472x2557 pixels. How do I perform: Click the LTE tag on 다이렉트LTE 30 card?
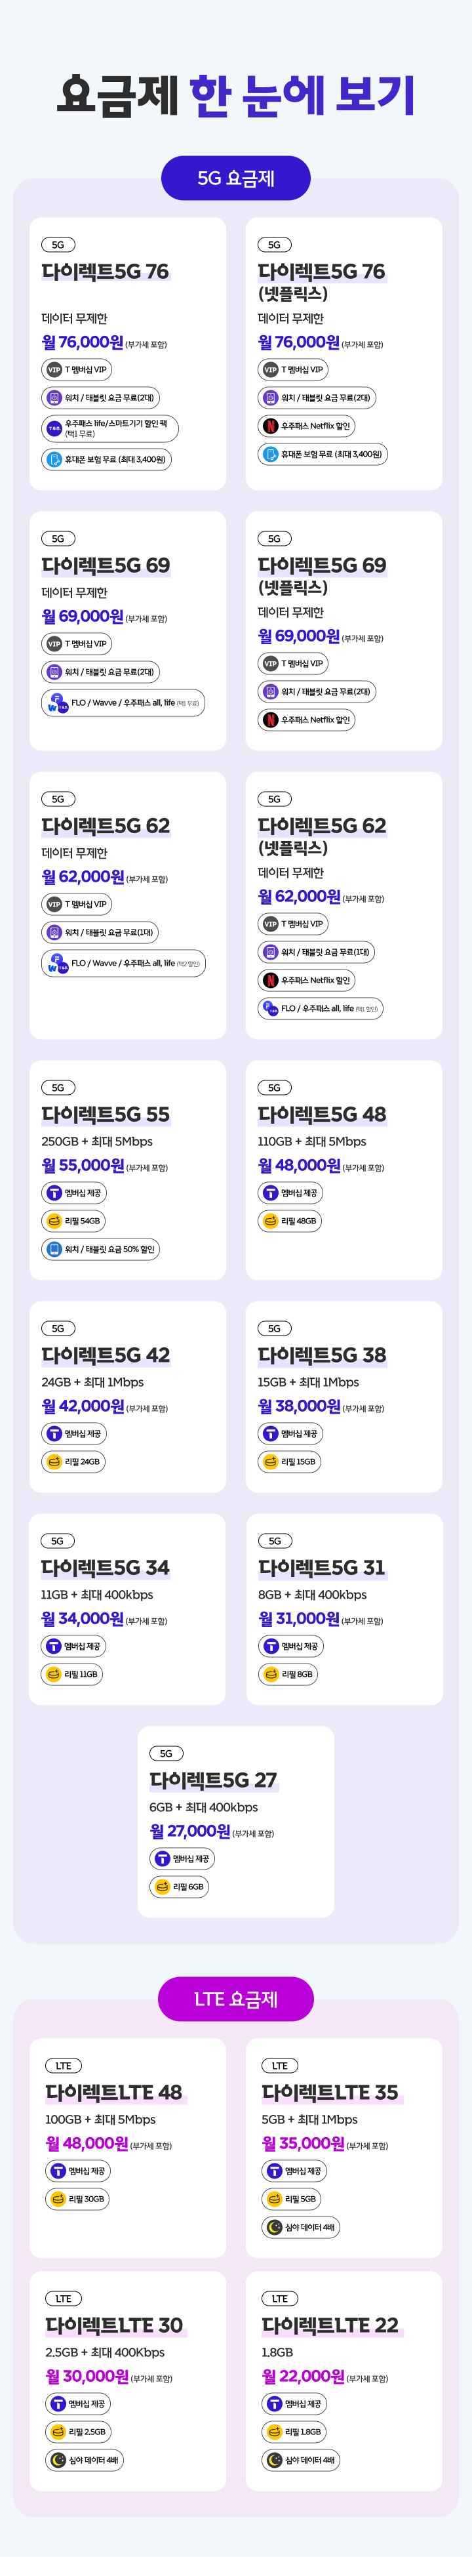click(x=64, y=2298)
